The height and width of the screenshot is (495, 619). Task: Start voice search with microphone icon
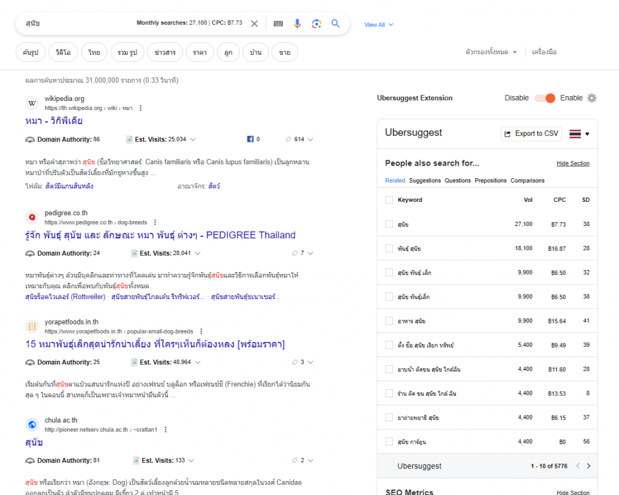tap(297, 24)
